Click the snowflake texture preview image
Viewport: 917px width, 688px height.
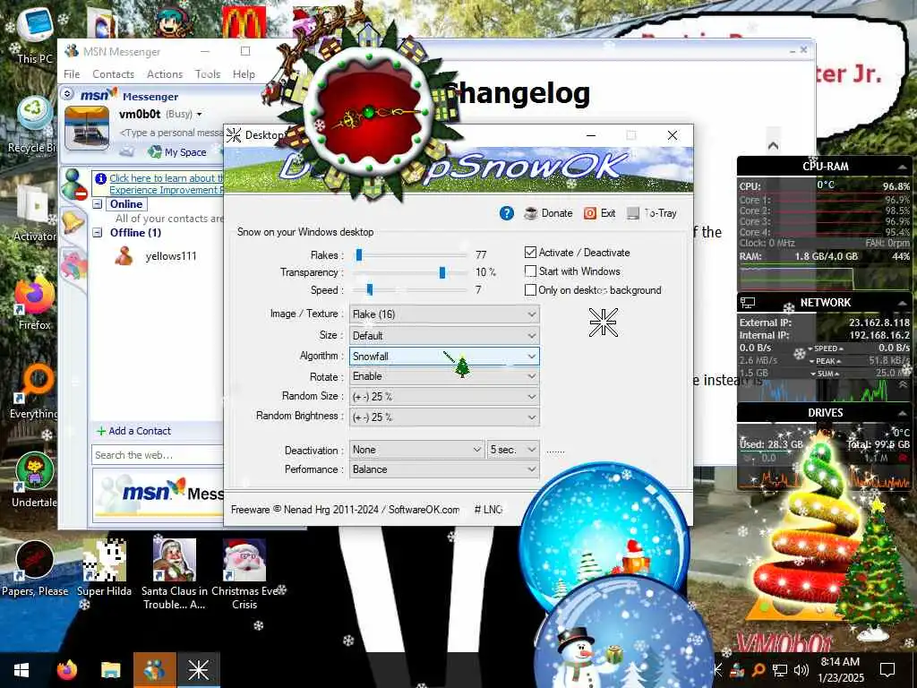click(603, 322)
